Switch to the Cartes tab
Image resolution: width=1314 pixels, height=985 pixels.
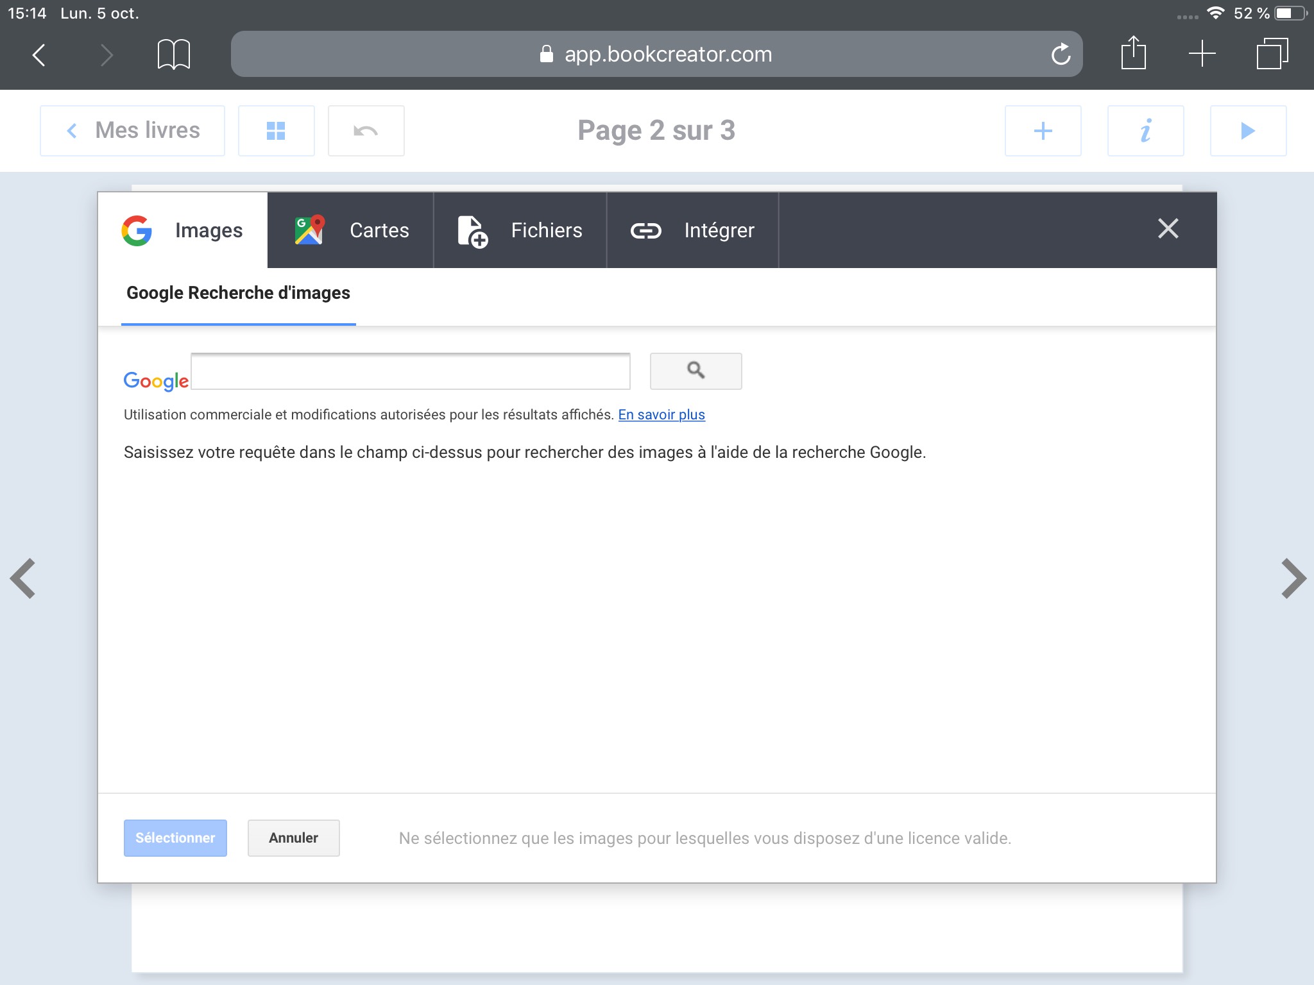click(350, 230)
